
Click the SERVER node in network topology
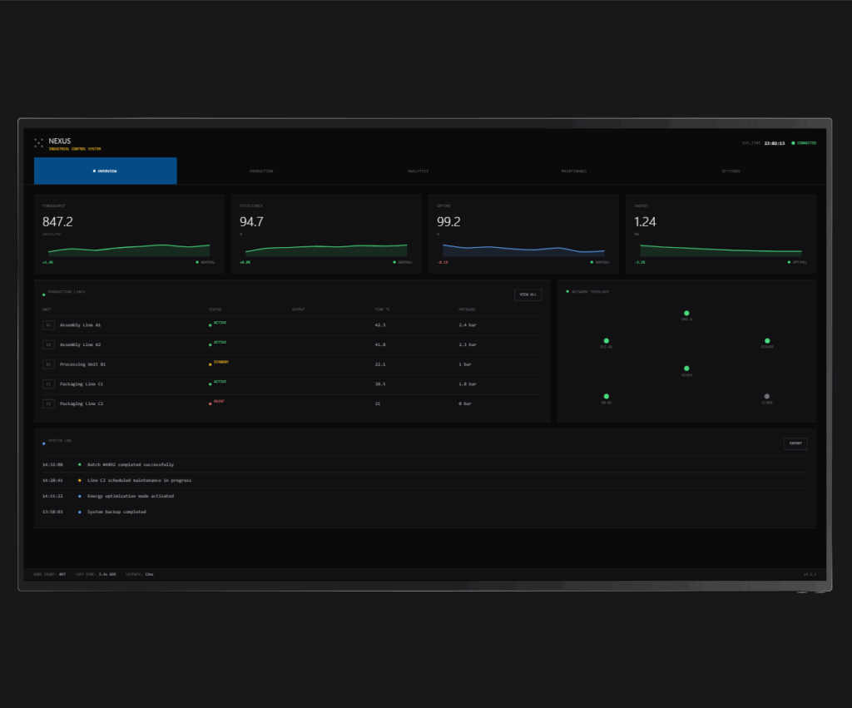[767, 340]
